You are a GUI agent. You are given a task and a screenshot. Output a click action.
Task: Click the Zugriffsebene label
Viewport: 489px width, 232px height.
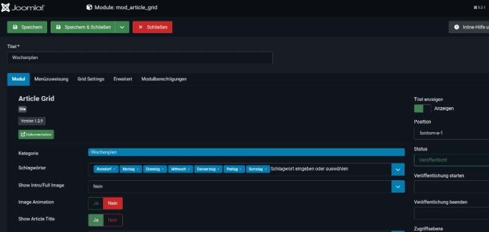[428, 228]
